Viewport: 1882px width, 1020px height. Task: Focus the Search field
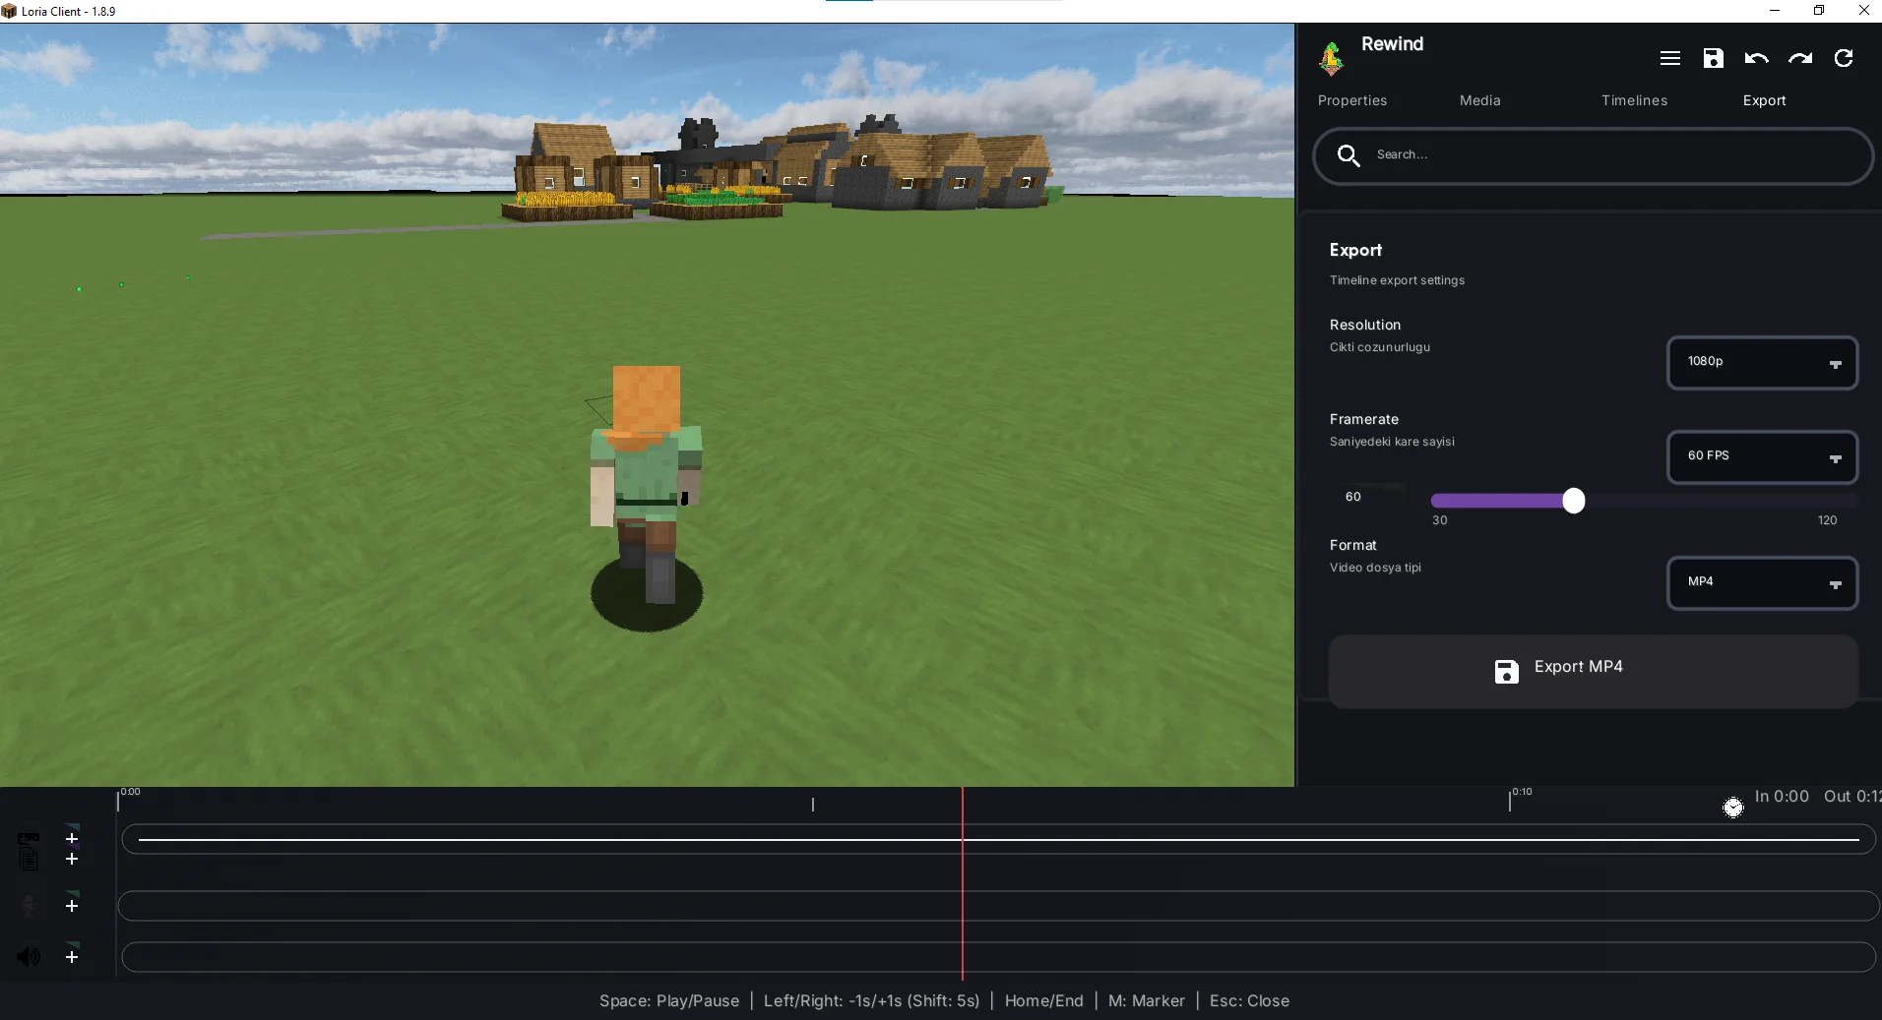(x=1593, y=155)
